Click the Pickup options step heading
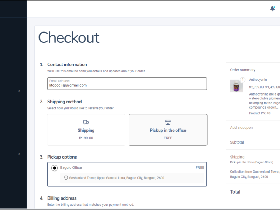This screenshot has width=280, height=210. tap(62, 157)
